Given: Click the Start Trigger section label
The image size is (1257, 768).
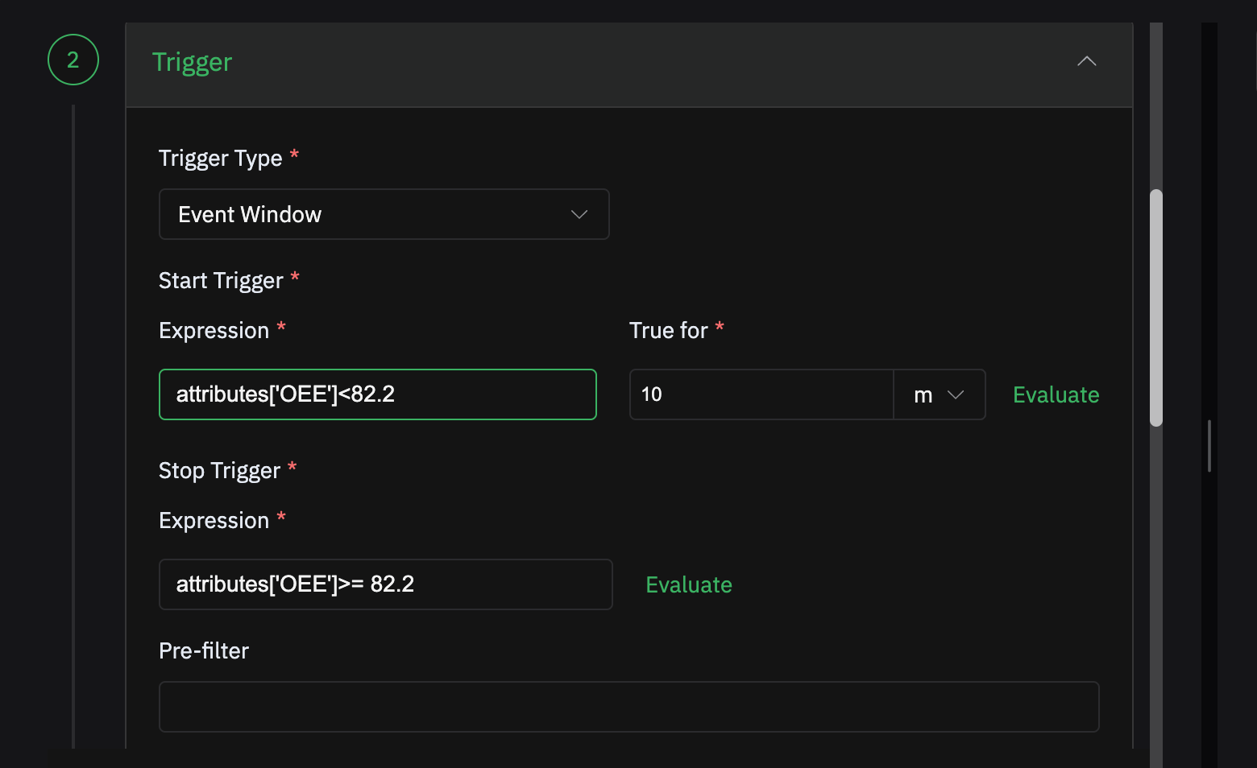Looking at the screenshot, I should click(x=221, y=280).
